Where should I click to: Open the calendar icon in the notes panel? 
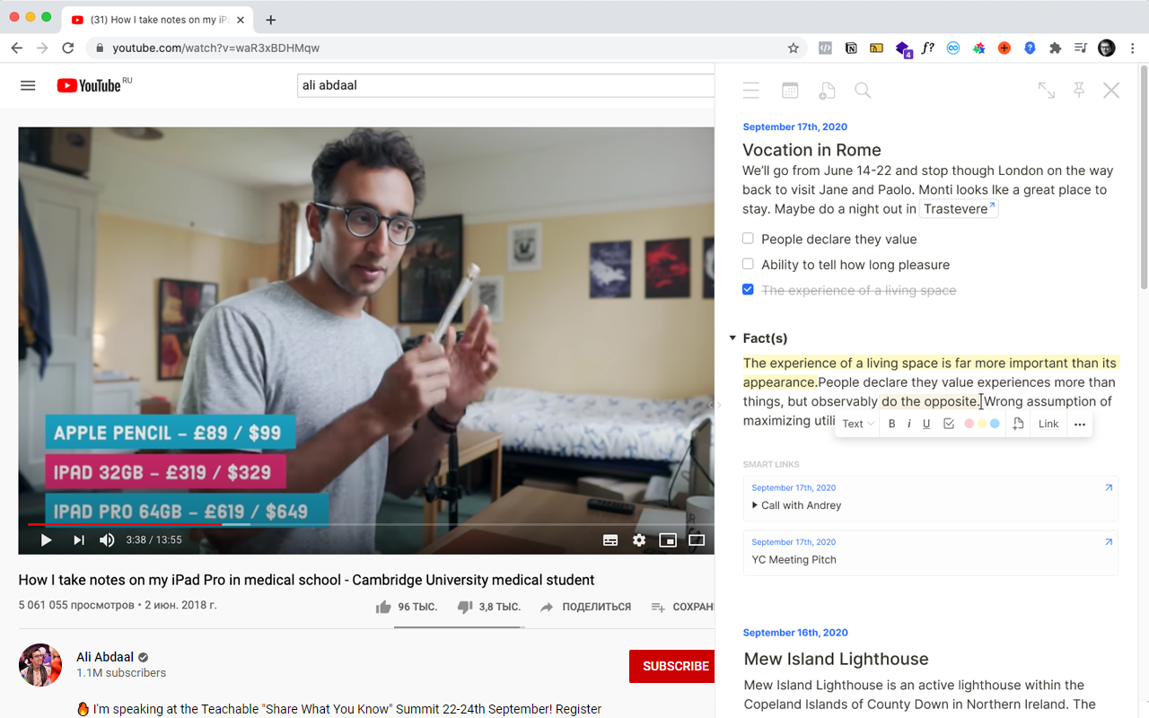(790, 90)
